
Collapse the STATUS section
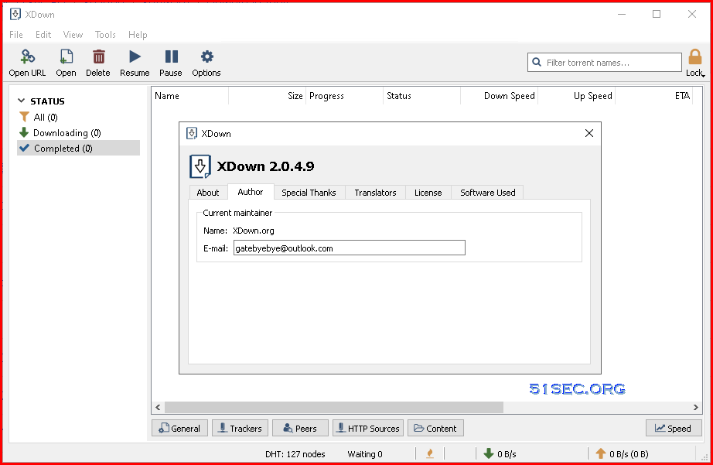tap(21, 101)
